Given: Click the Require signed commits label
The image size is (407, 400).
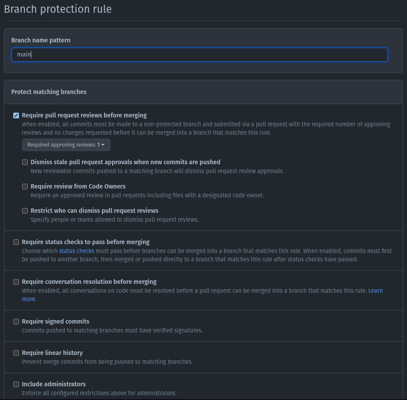Looking at the screenshot, I should click(x=56, y=321).
